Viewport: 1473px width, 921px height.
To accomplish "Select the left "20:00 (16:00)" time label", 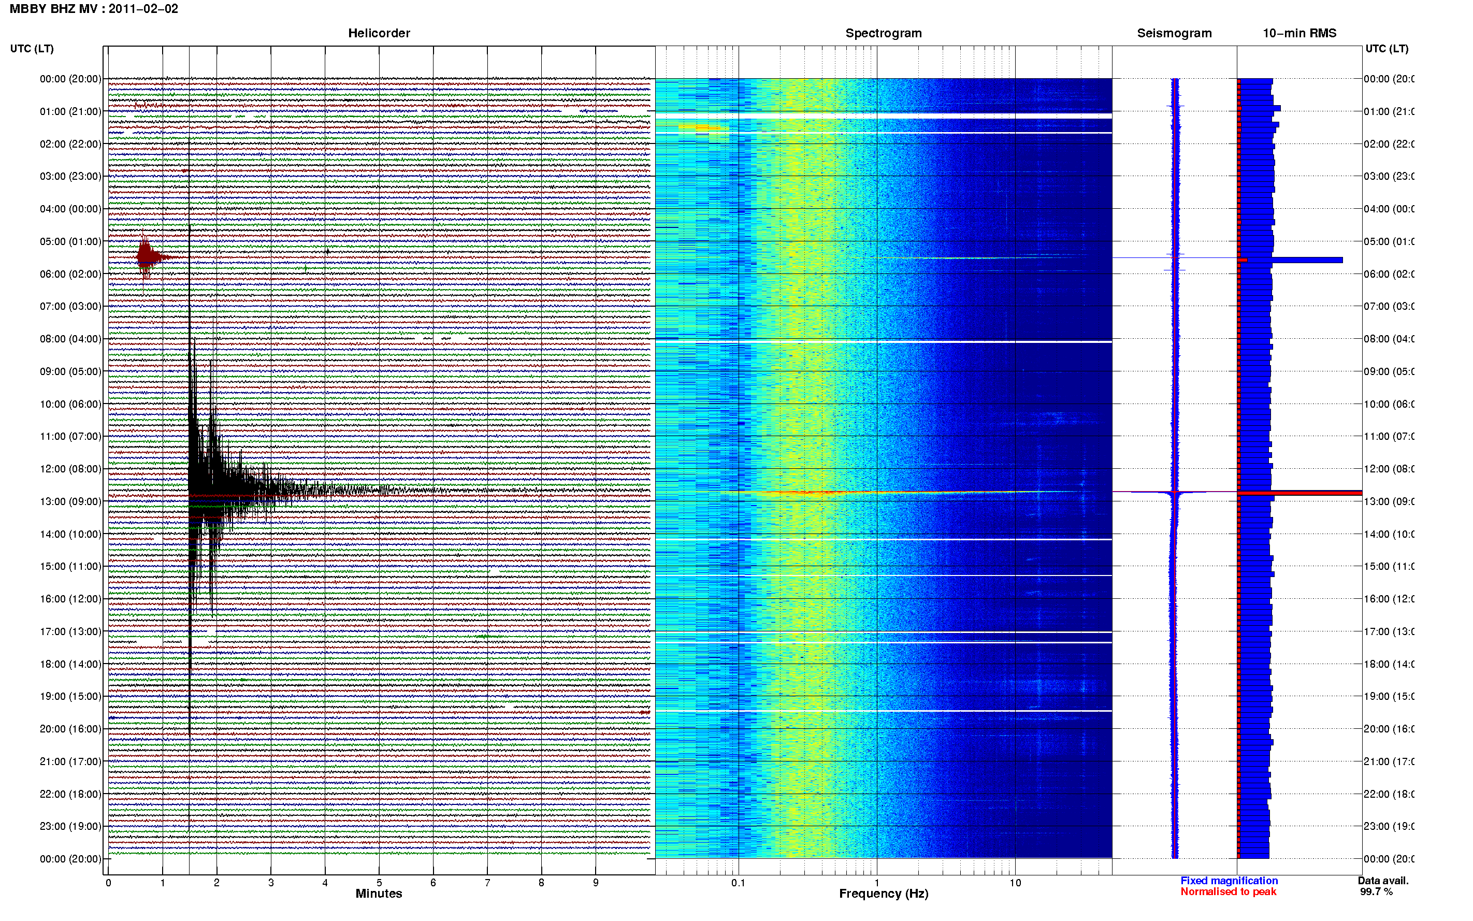I will point(70,728).
